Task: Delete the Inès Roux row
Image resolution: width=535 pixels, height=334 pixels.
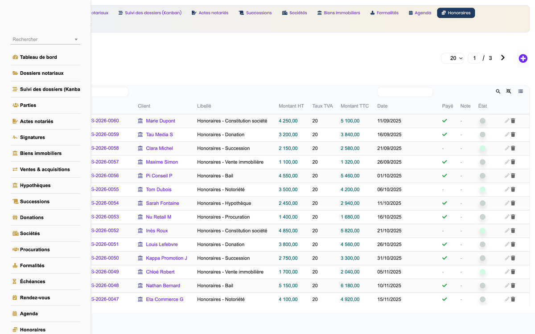Action: point(513,231)
